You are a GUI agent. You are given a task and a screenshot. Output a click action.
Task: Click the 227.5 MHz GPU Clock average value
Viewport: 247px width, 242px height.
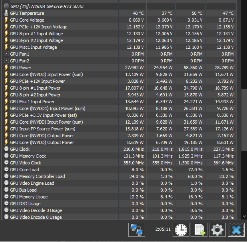coord(223,149)
